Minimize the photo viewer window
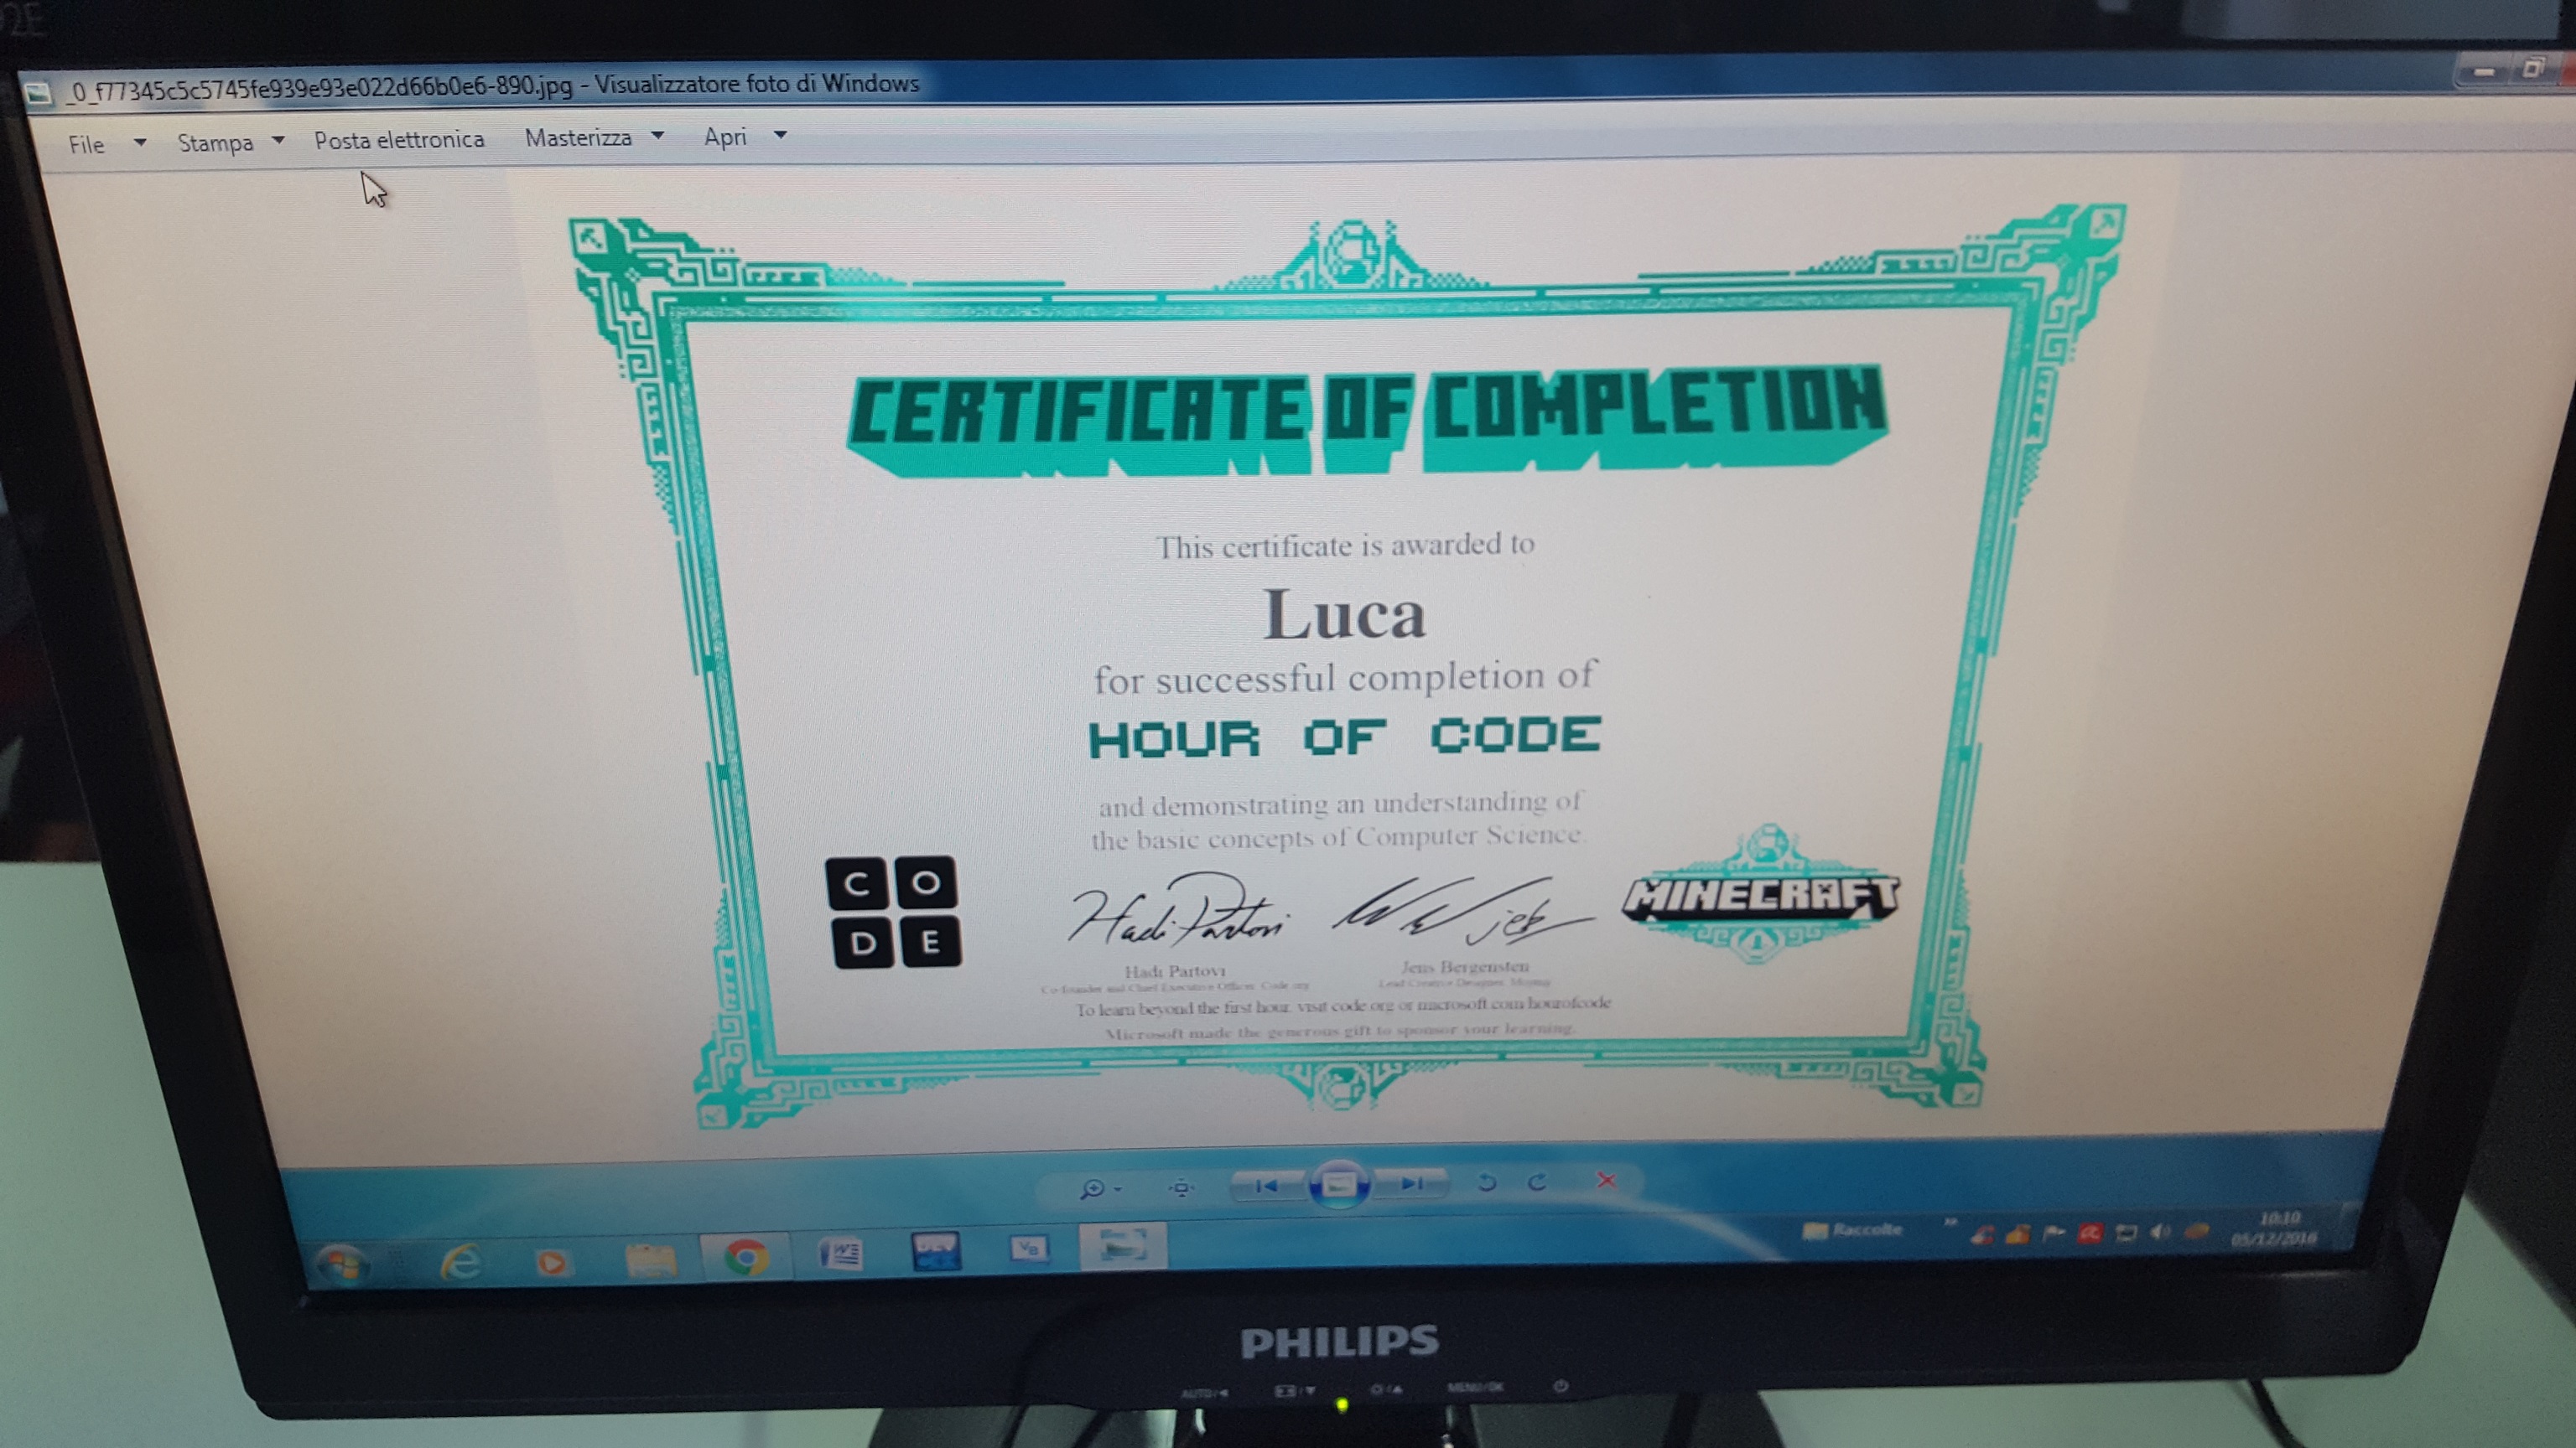The height and width of the screenshot is (1448, 2576). [2483, 72]
